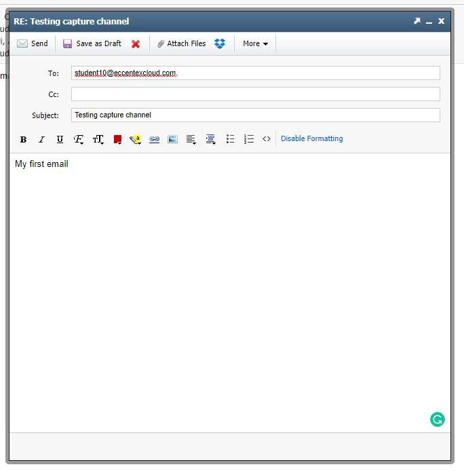Toggle underline text formatting
This screenshot has height=471, width=464.
tap(60, 139)
